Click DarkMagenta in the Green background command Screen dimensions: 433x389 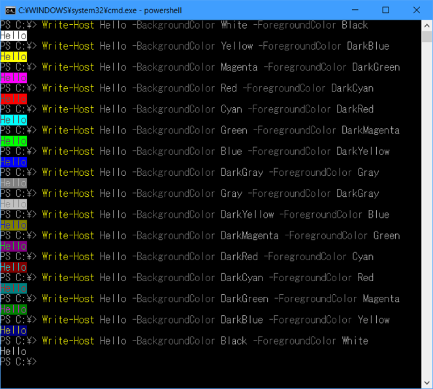tap(371, 130)
